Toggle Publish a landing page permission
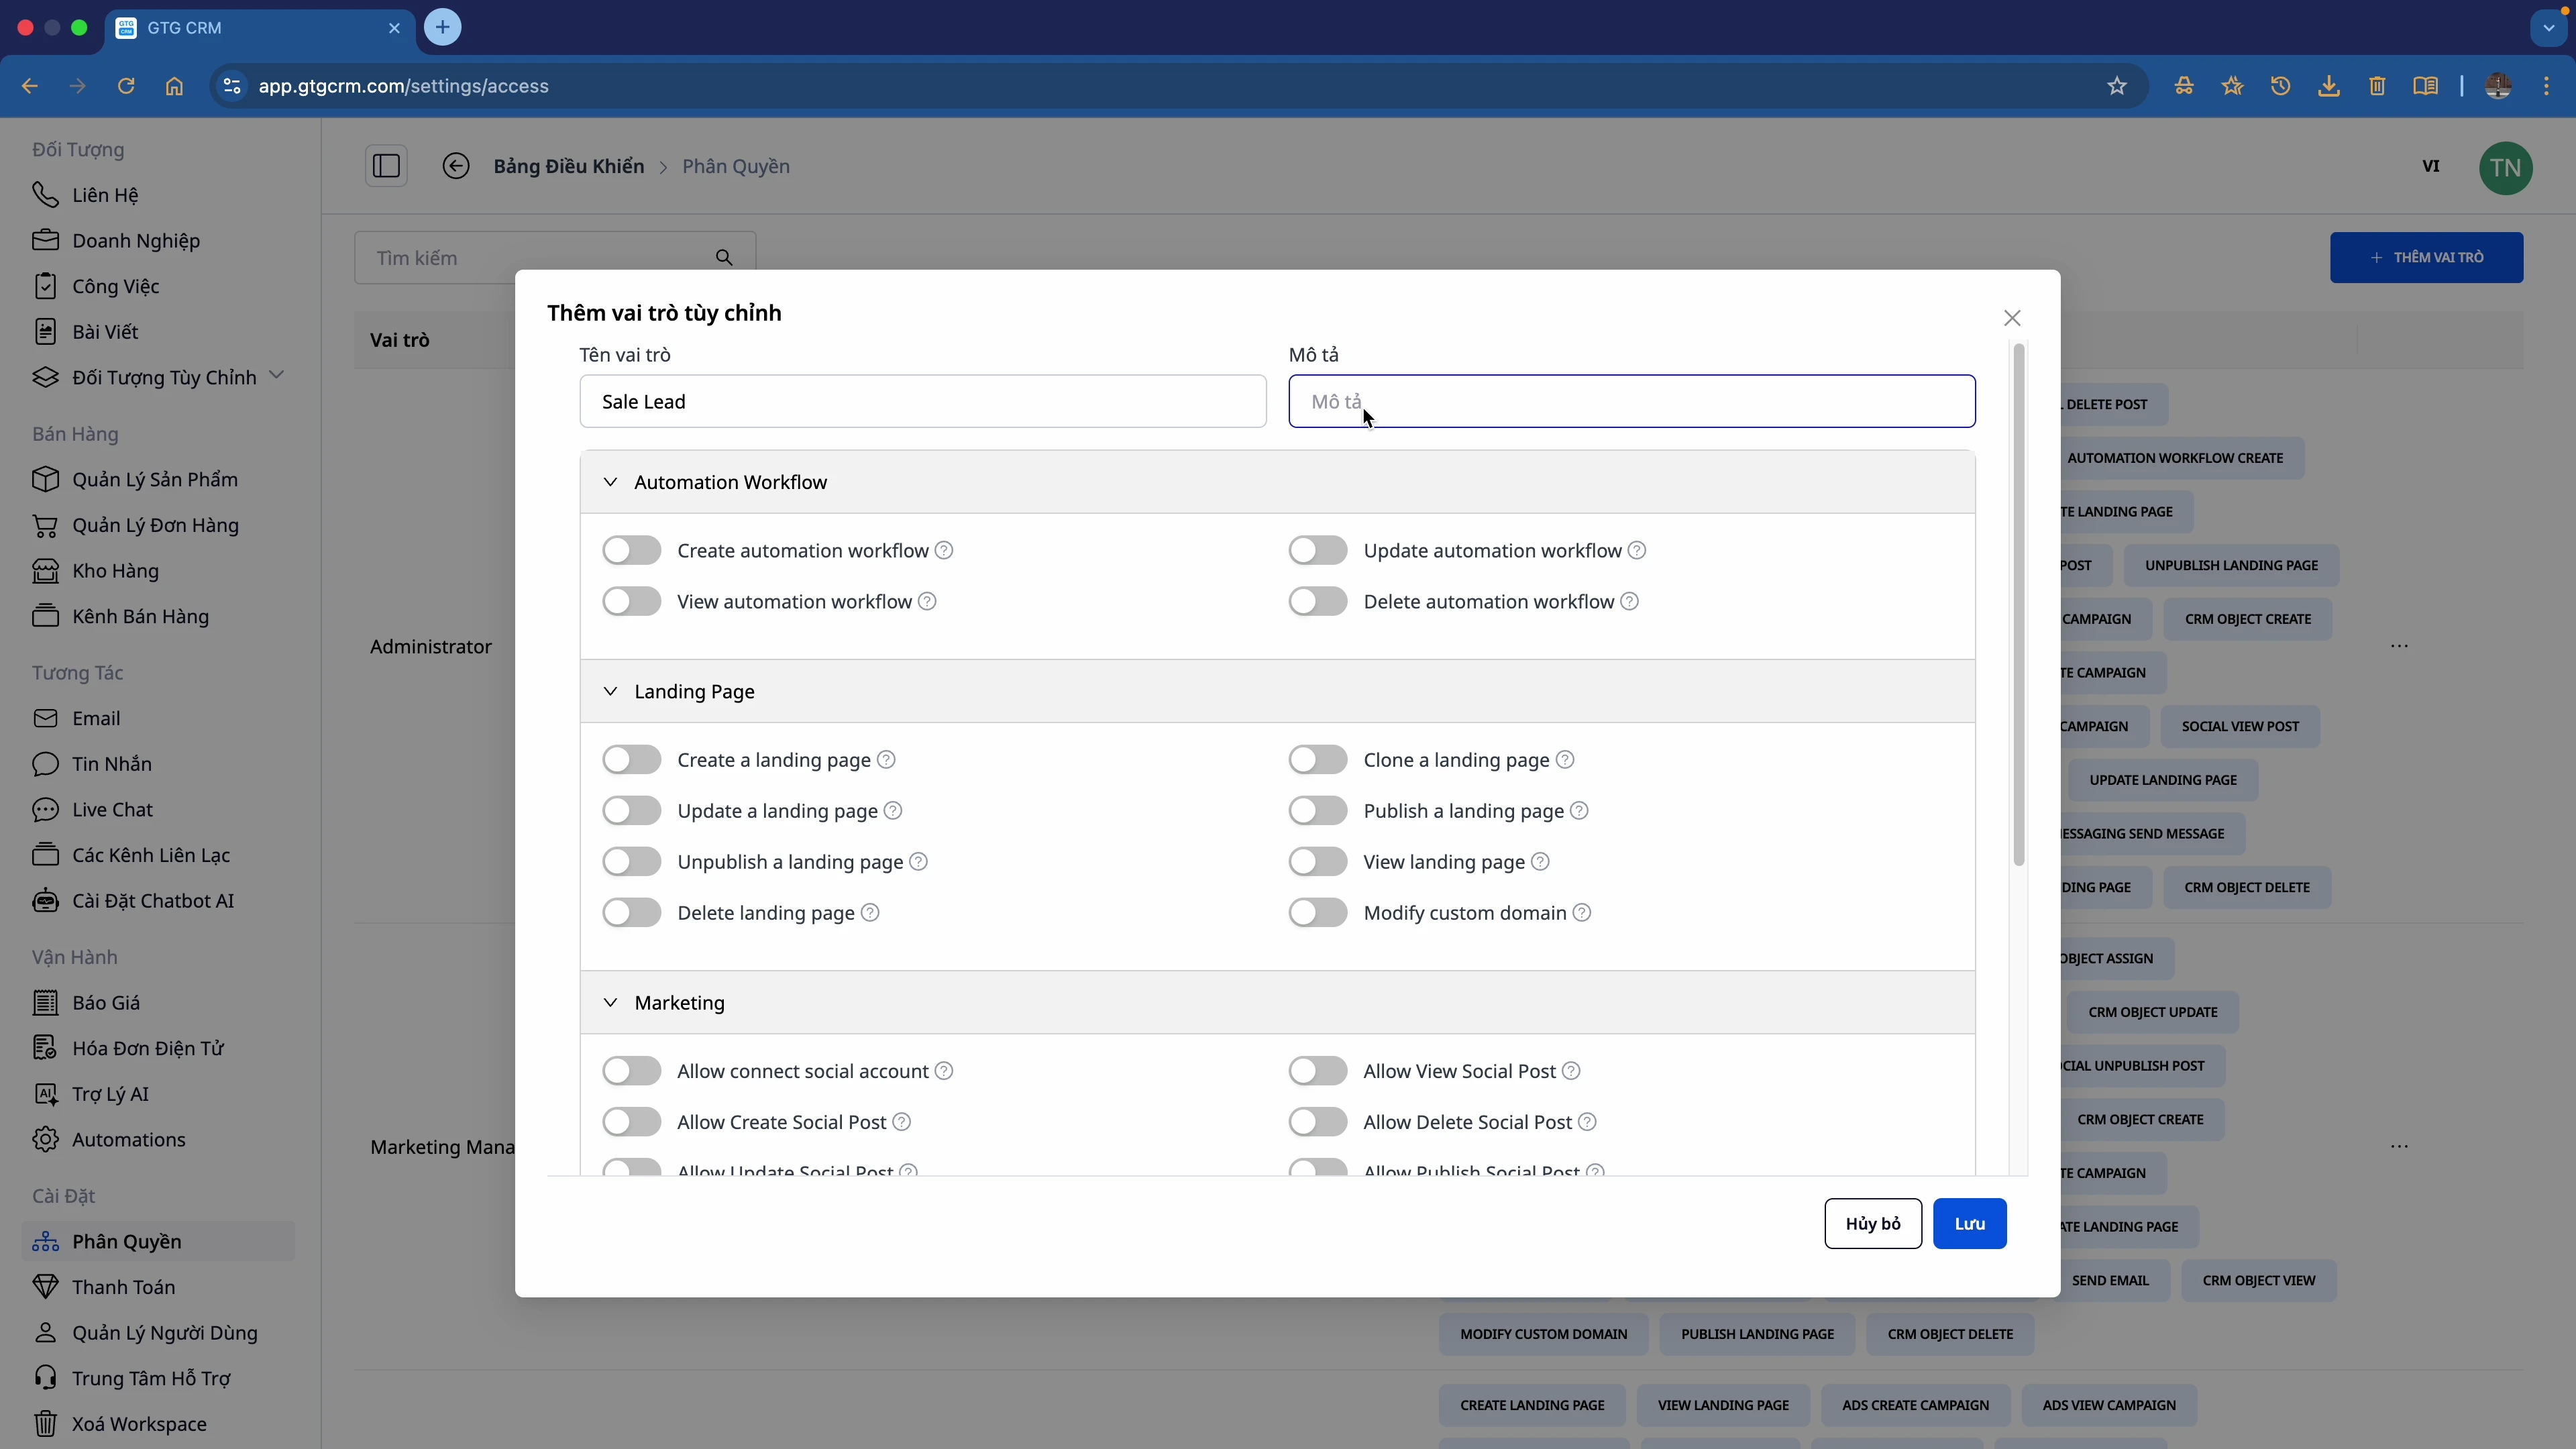Image resolution: width=2576 pixels, height=1449 pixels. [1318, 811]
